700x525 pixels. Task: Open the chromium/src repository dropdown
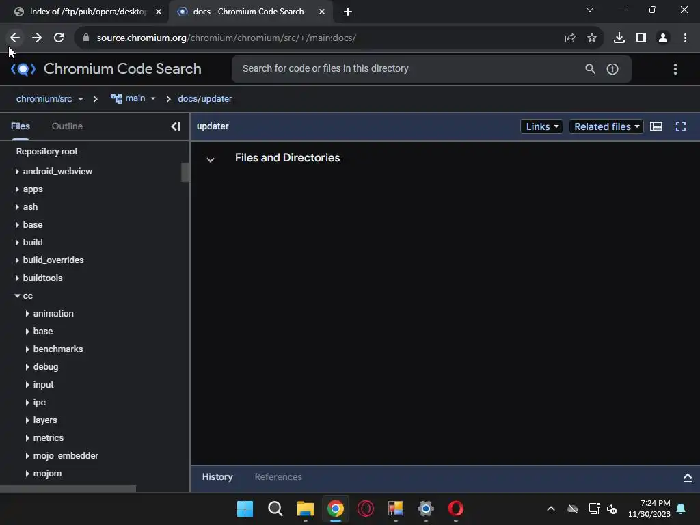[x=49, y=98]
